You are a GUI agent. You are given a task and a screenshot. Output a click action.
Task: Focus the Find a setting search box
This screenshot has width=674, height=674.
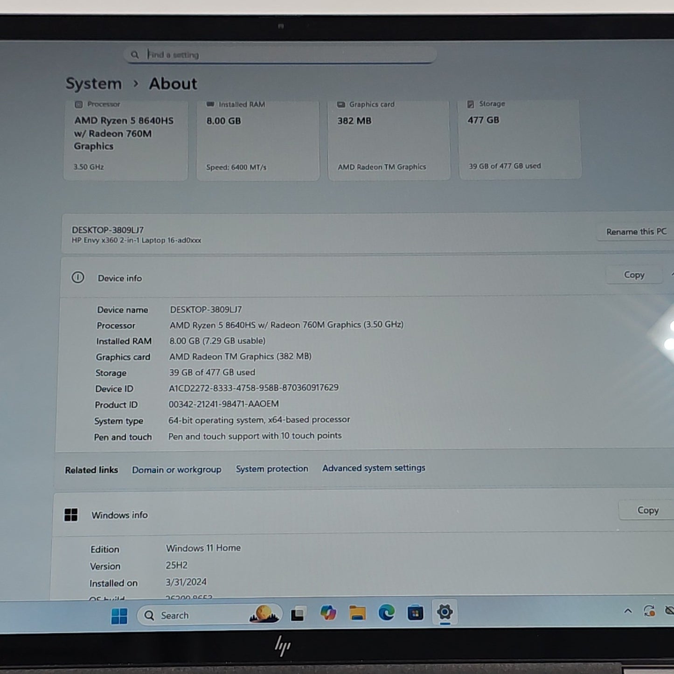280,55
